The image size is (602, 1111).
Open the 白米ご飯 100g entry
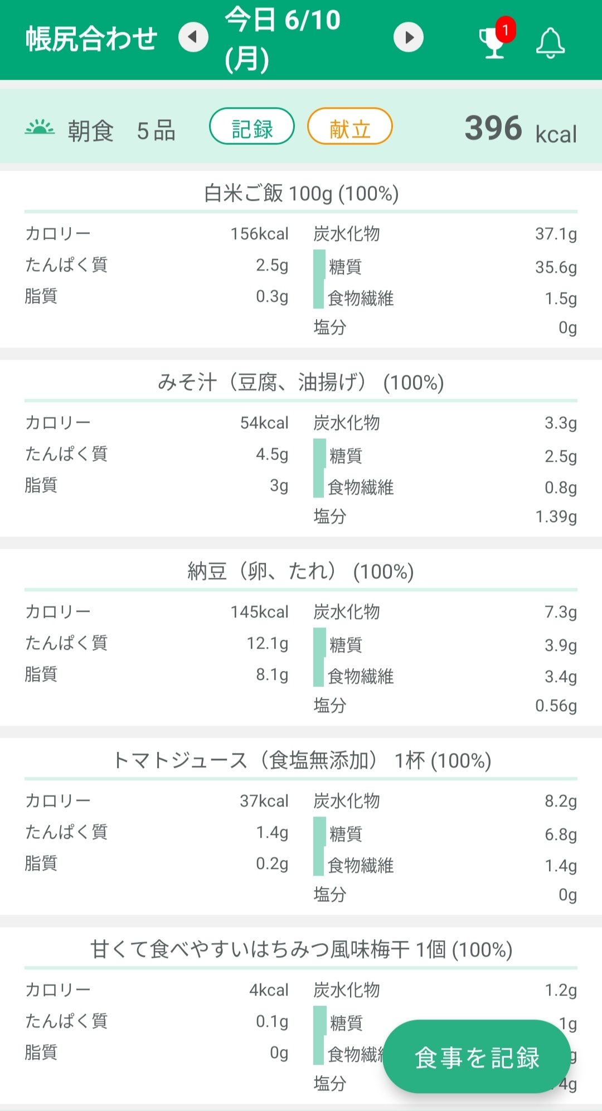301,194
